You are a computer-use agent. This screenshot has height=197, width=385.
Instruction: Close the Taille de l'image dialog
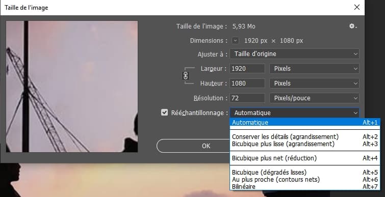[357, 7]
